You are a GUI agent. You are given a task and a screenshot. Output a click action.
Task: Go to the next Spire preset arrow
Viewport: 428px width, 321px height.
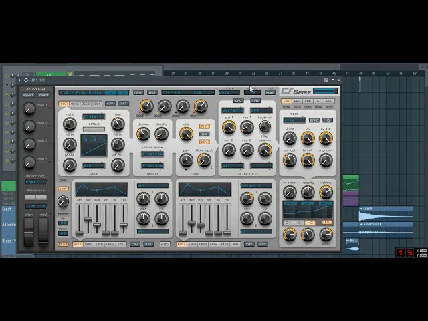(x=123, y=92)
